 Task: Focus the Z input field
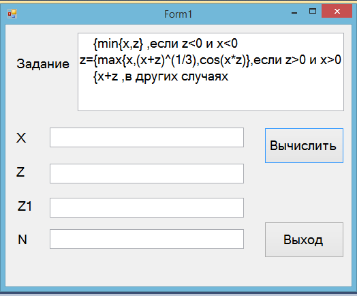[146, 173]
